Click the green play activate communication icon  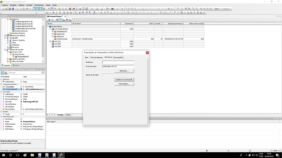[x=60, y=20]
